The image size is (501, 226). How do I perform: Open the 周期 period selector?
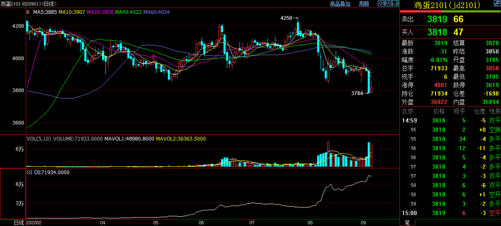364,4
